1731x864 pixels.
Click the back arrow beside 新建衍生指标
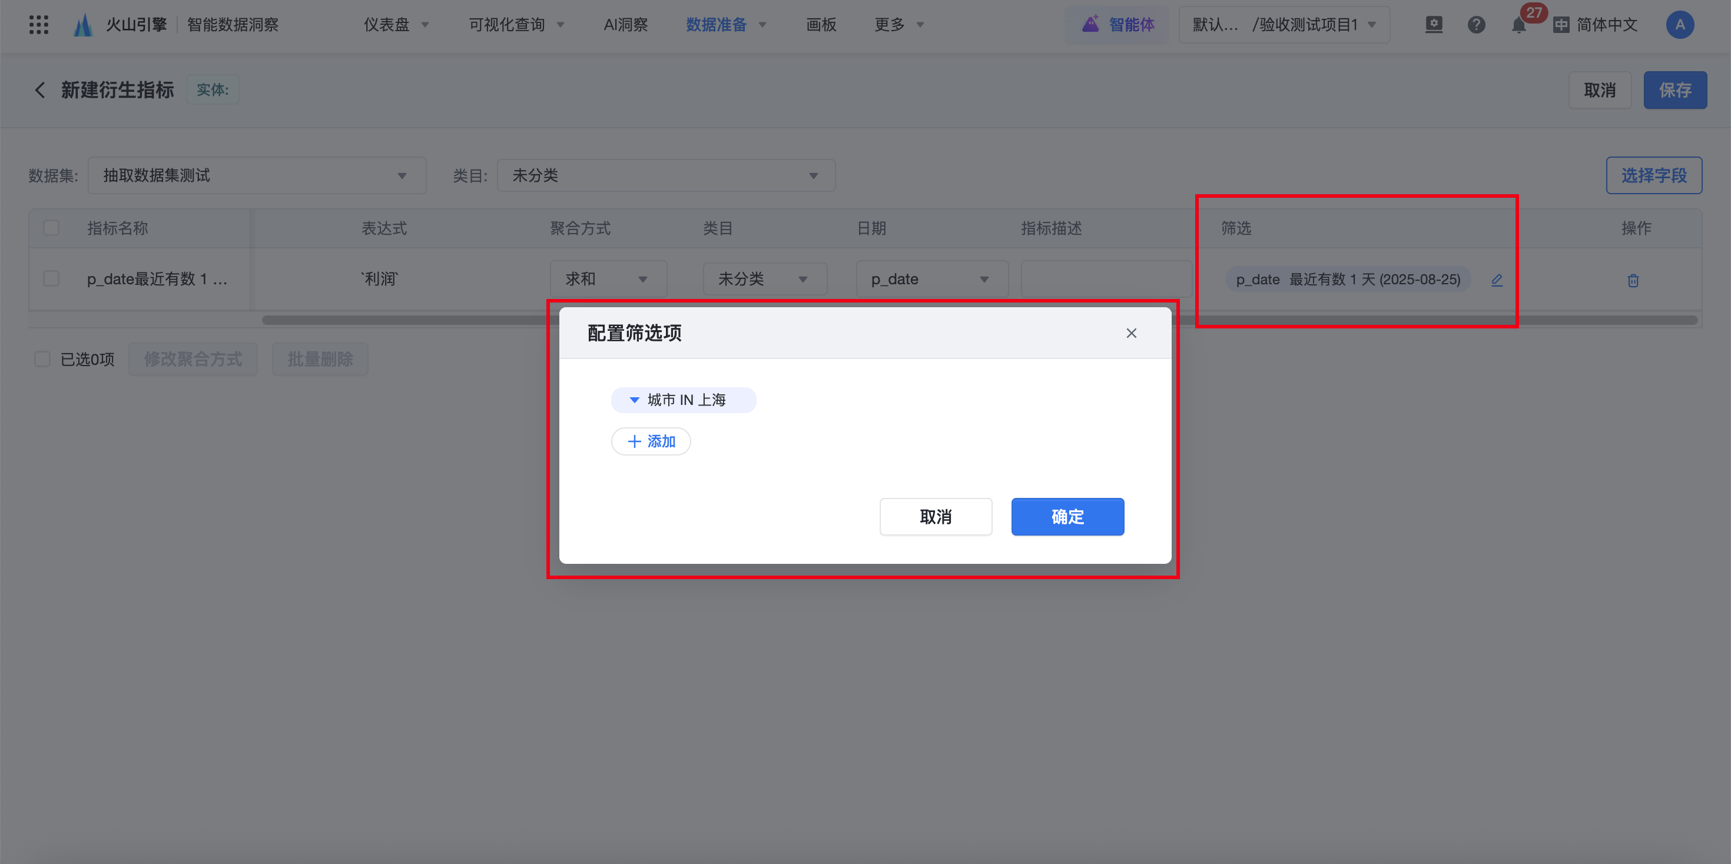pyautogui.click(x=39, y=90)
